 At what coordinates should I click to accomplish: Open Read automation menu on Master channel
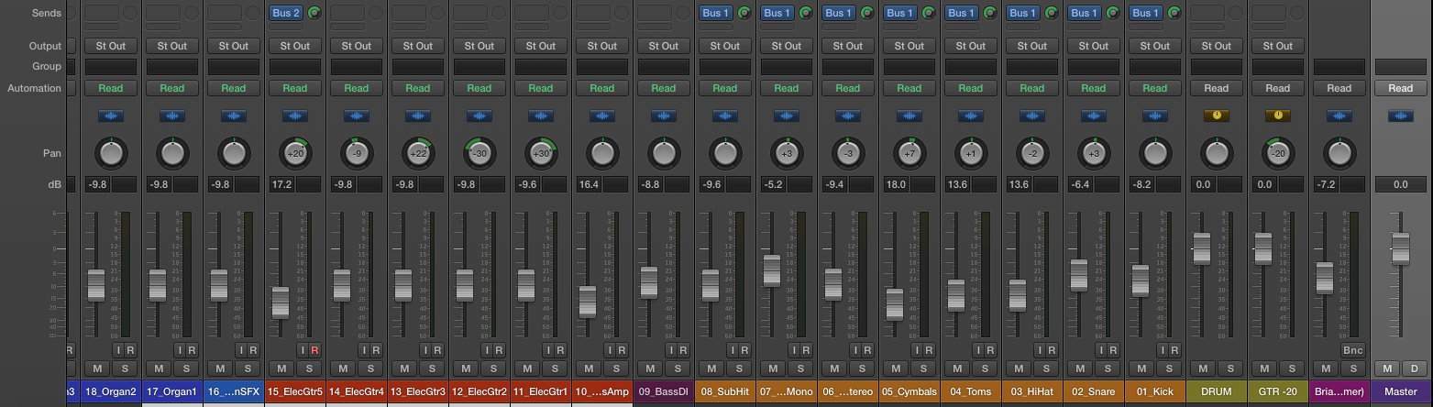click(1401, 88)
